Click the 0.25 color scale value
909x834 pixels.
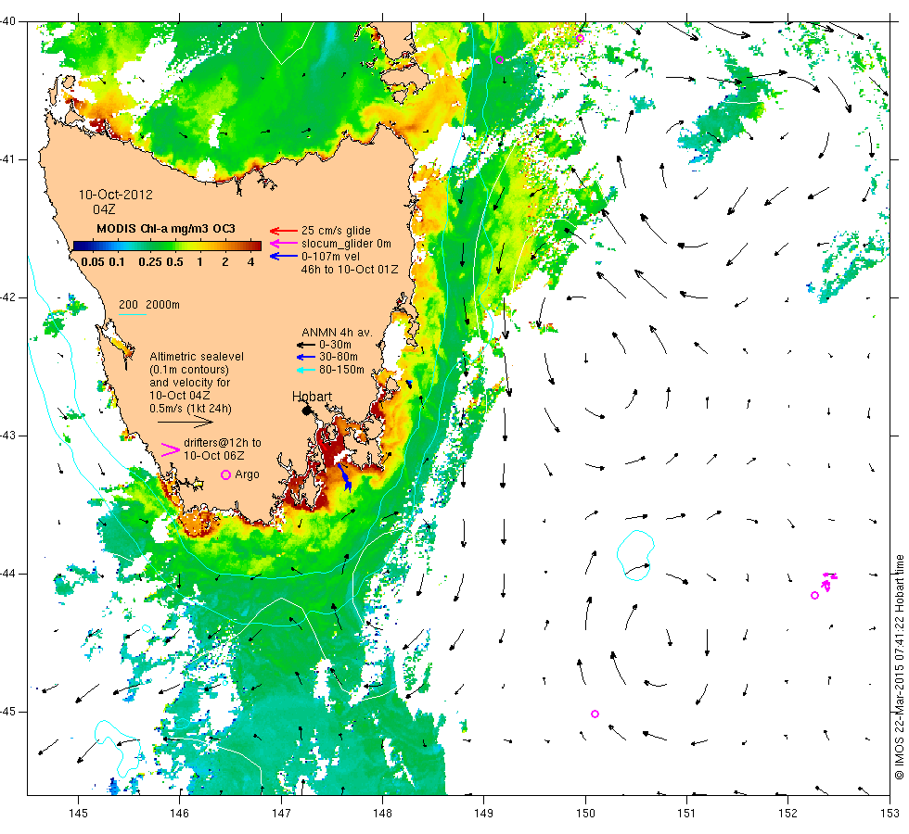click(150, 261)
